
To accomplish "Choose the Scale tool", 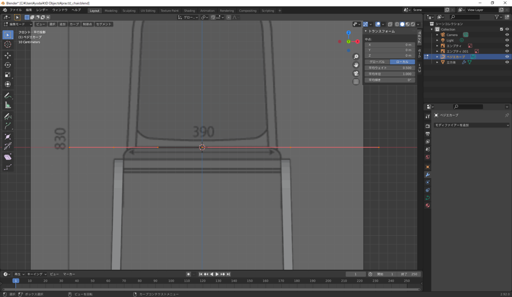I will (8, 74).
